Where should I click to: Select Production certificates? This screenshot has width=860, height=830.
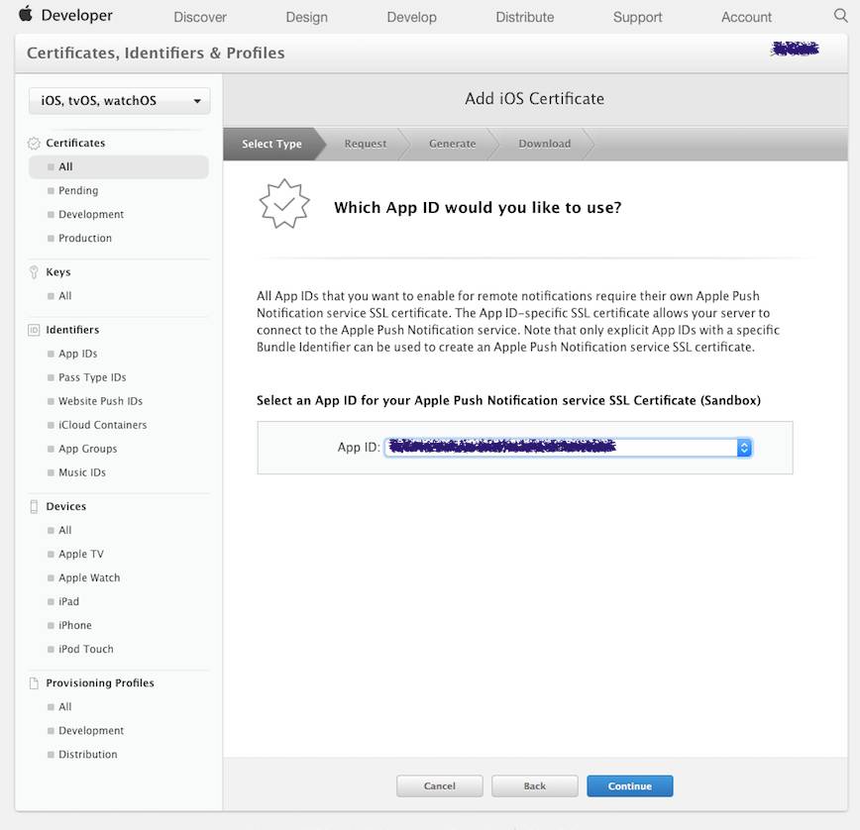point(85,238)
